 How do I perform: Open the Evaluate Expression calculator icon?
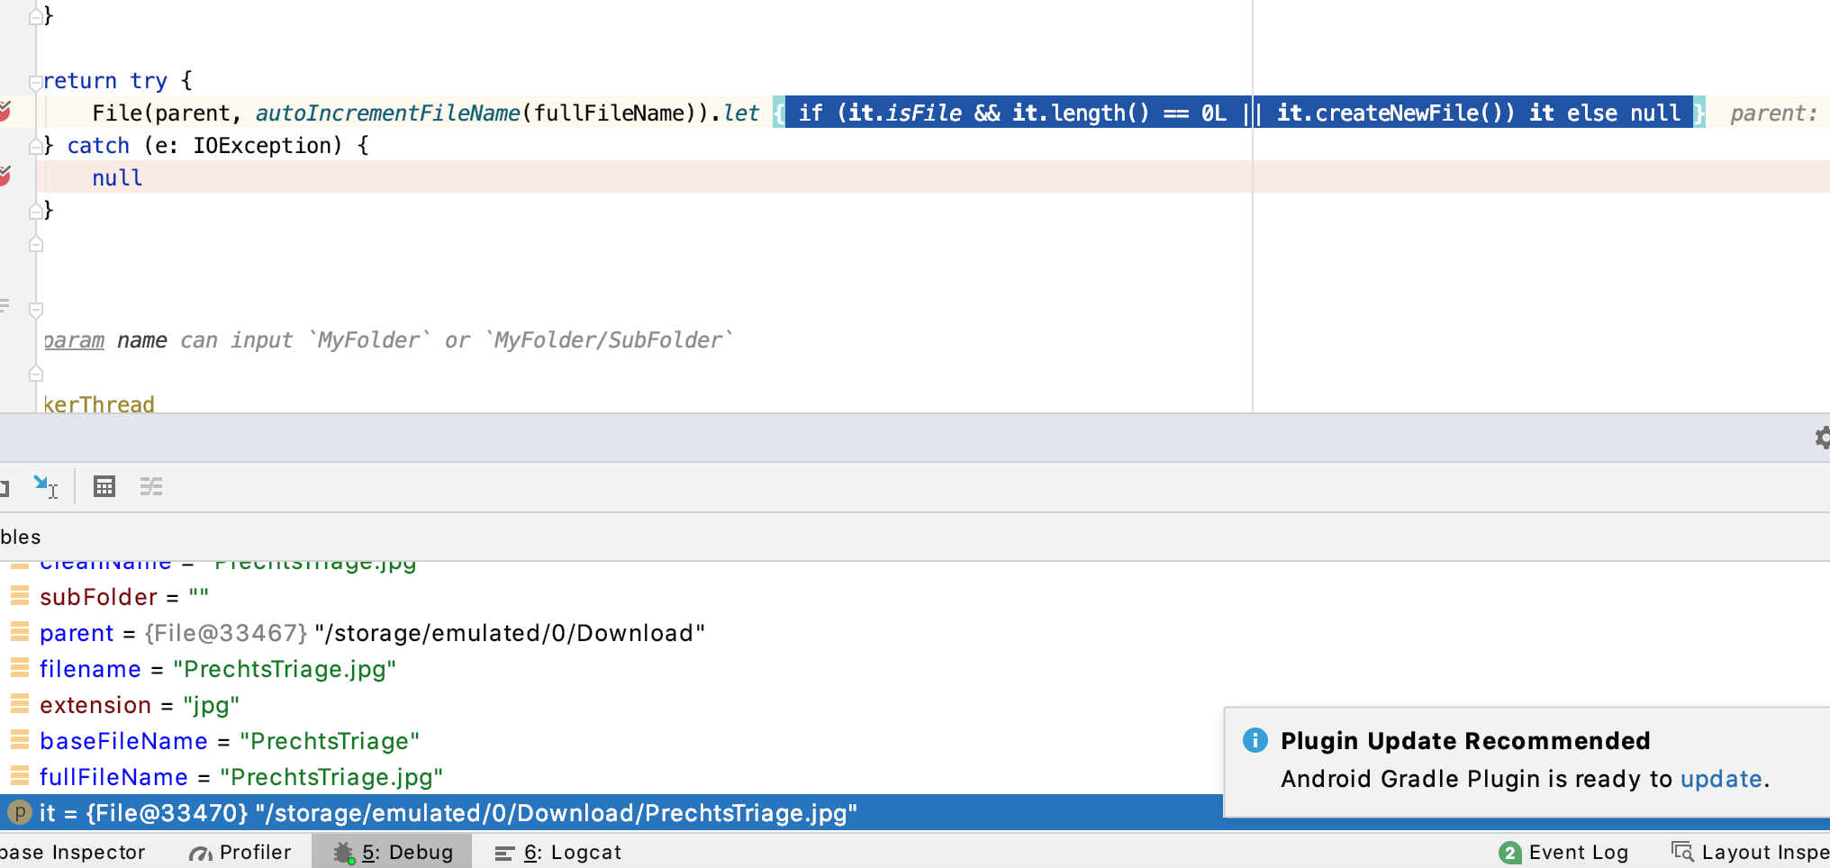pos(104,486)
